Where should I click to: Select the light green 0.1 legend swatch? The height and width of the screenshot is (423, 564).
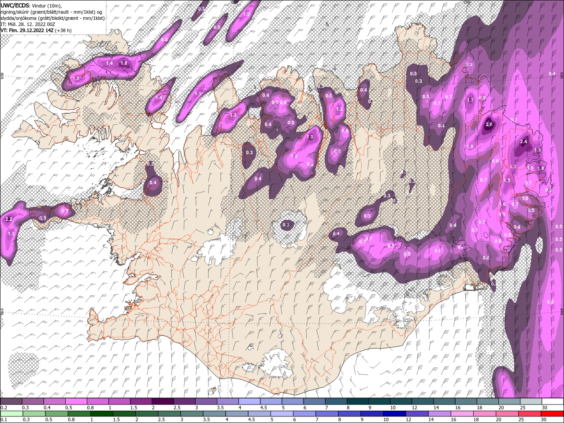11,414
